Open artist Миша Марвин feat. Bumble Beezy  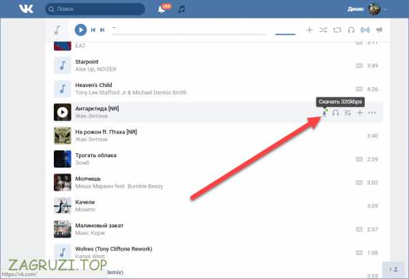point(119,186)
